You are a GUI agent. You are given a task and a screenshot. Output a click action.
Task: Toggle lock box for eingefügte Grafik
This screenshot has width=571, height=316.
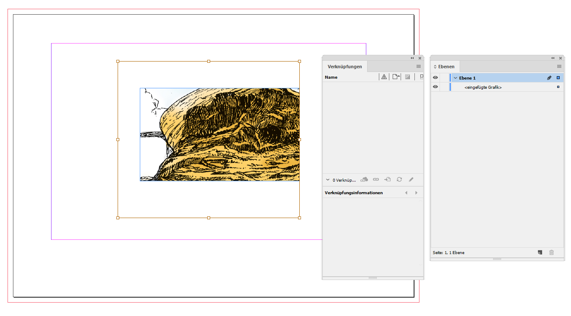(444, 87)
